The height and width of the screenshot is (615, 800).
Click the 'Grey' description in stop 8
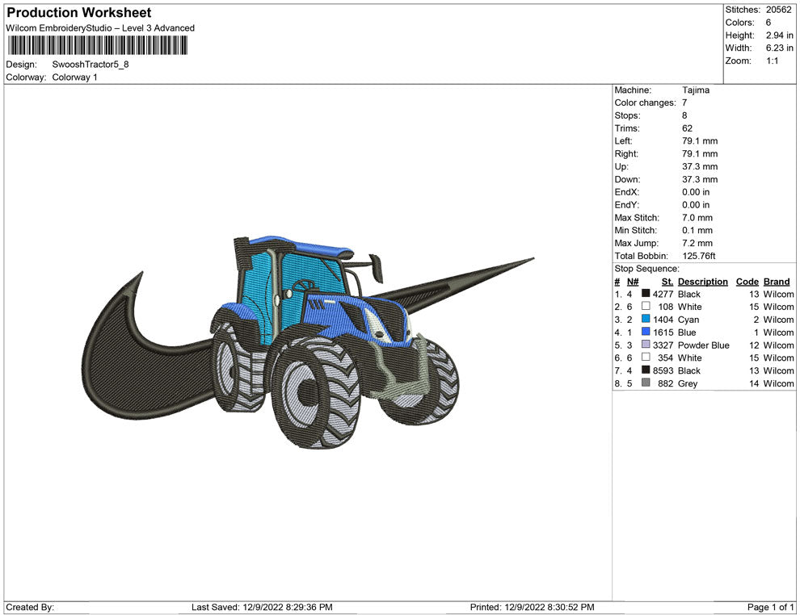(687, 383)
